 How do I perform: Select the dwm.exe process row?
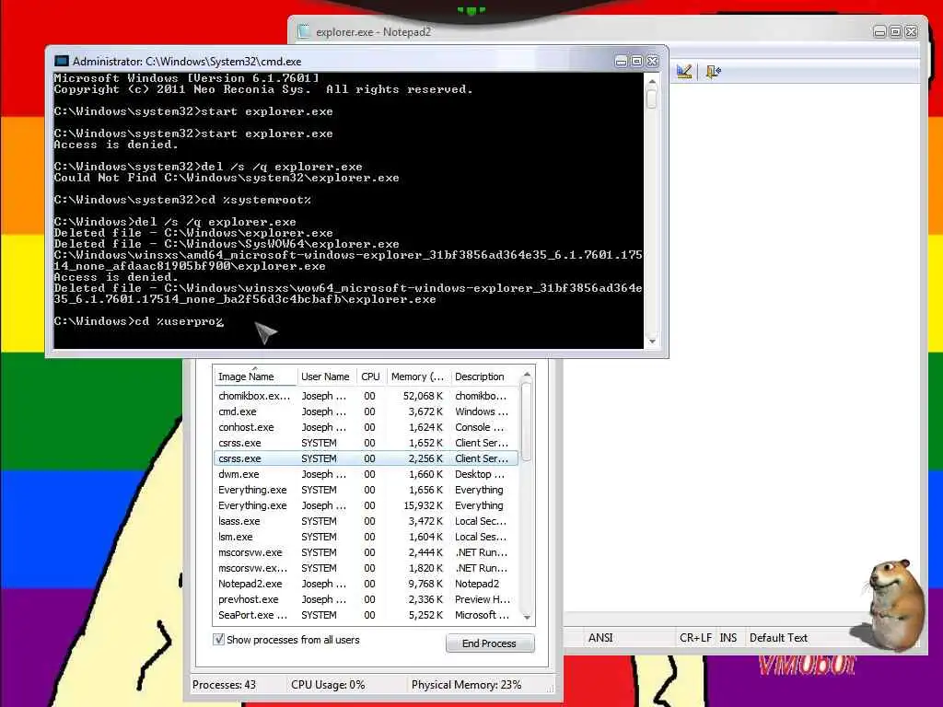(x=366, y=474)
